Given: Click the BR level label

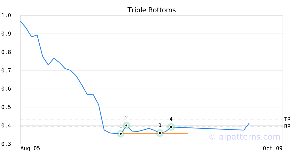Looking at the screenshot, I should coord(287,126).
